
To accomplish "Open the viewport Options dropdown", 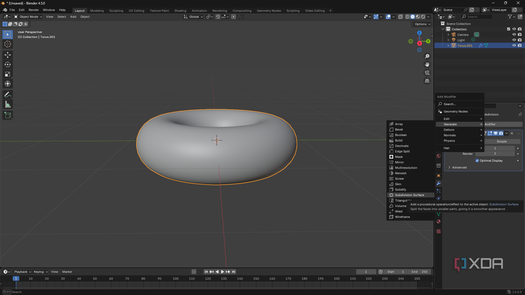I will click(x=422, y=24).
